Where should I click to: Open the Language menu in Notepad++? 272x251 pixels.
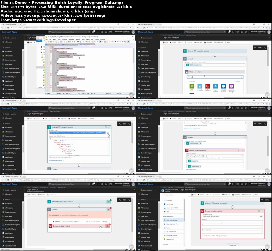point(71,39)
